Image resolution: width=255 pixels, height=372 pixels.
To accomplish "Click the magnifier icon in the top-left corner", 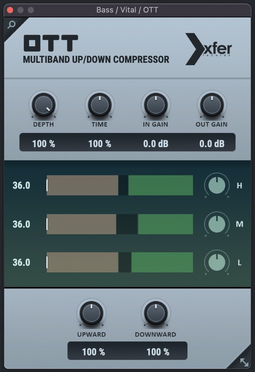I will coord(11,24).
